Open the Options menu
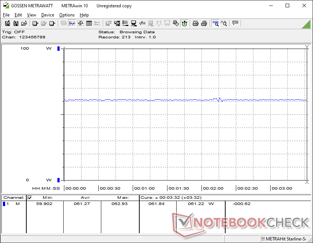 [x=67, y=15]
